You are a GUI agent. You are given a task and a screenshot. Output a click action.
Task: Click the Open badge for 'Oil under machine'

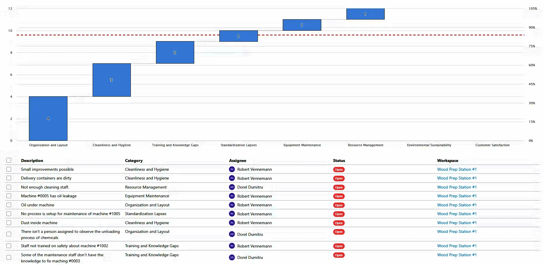pyautogui.click(x=339, y=205)
